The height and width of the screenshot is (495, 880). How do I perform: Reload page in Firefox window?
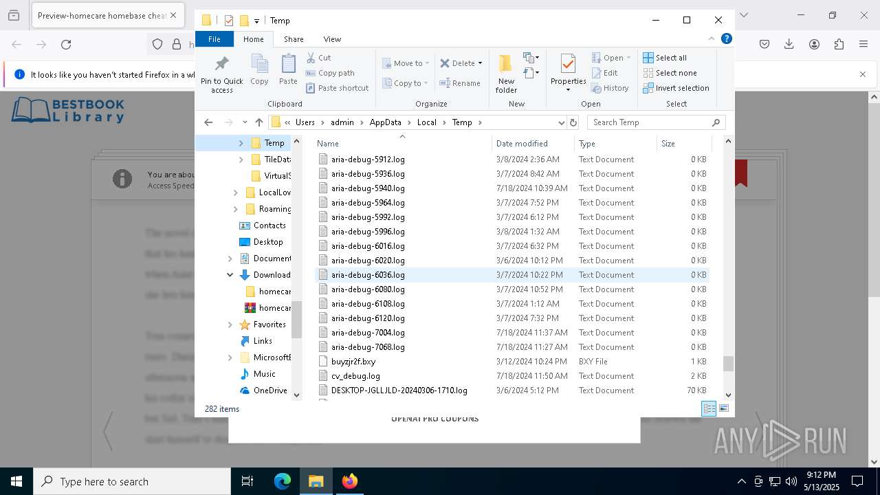coord(66,45)
